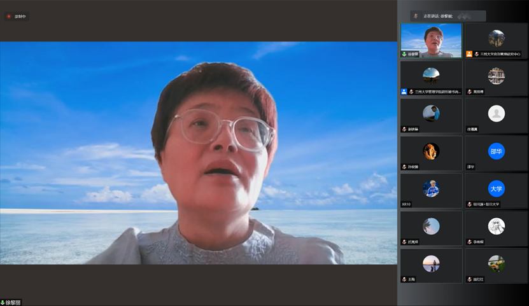
Task: Click green mic icon in speaker's small thumbnail
Action: click(x=404, y=54)
